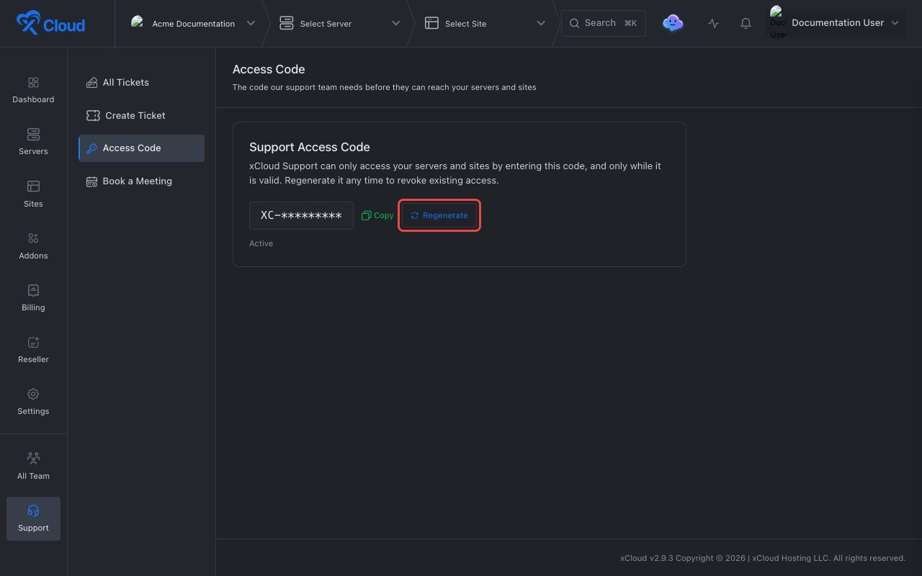
Task: Open the Select Server dropdown
Action: 339,23
